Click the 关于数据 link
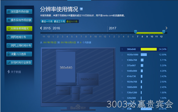Screen dimensions: 178x112 coord(14,72)
